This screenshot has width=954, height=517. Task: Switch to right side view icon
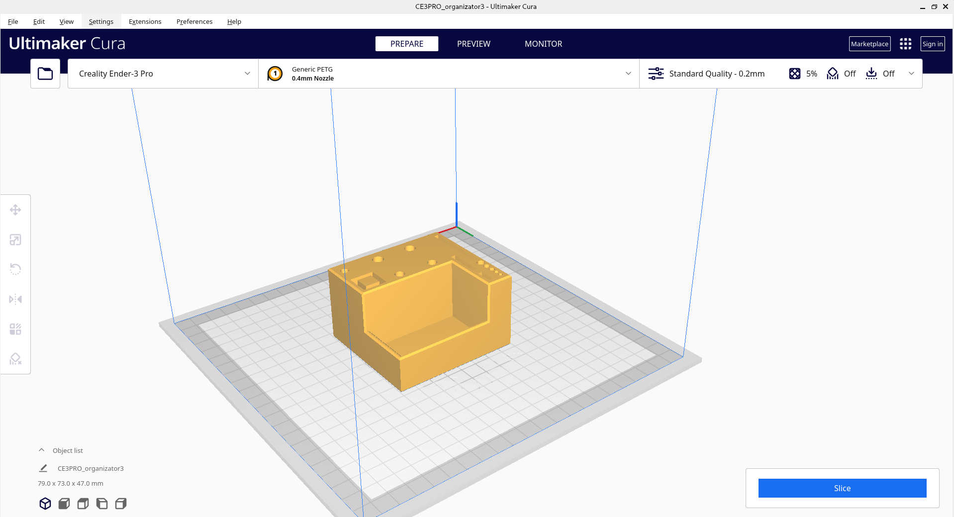[121, 504]
